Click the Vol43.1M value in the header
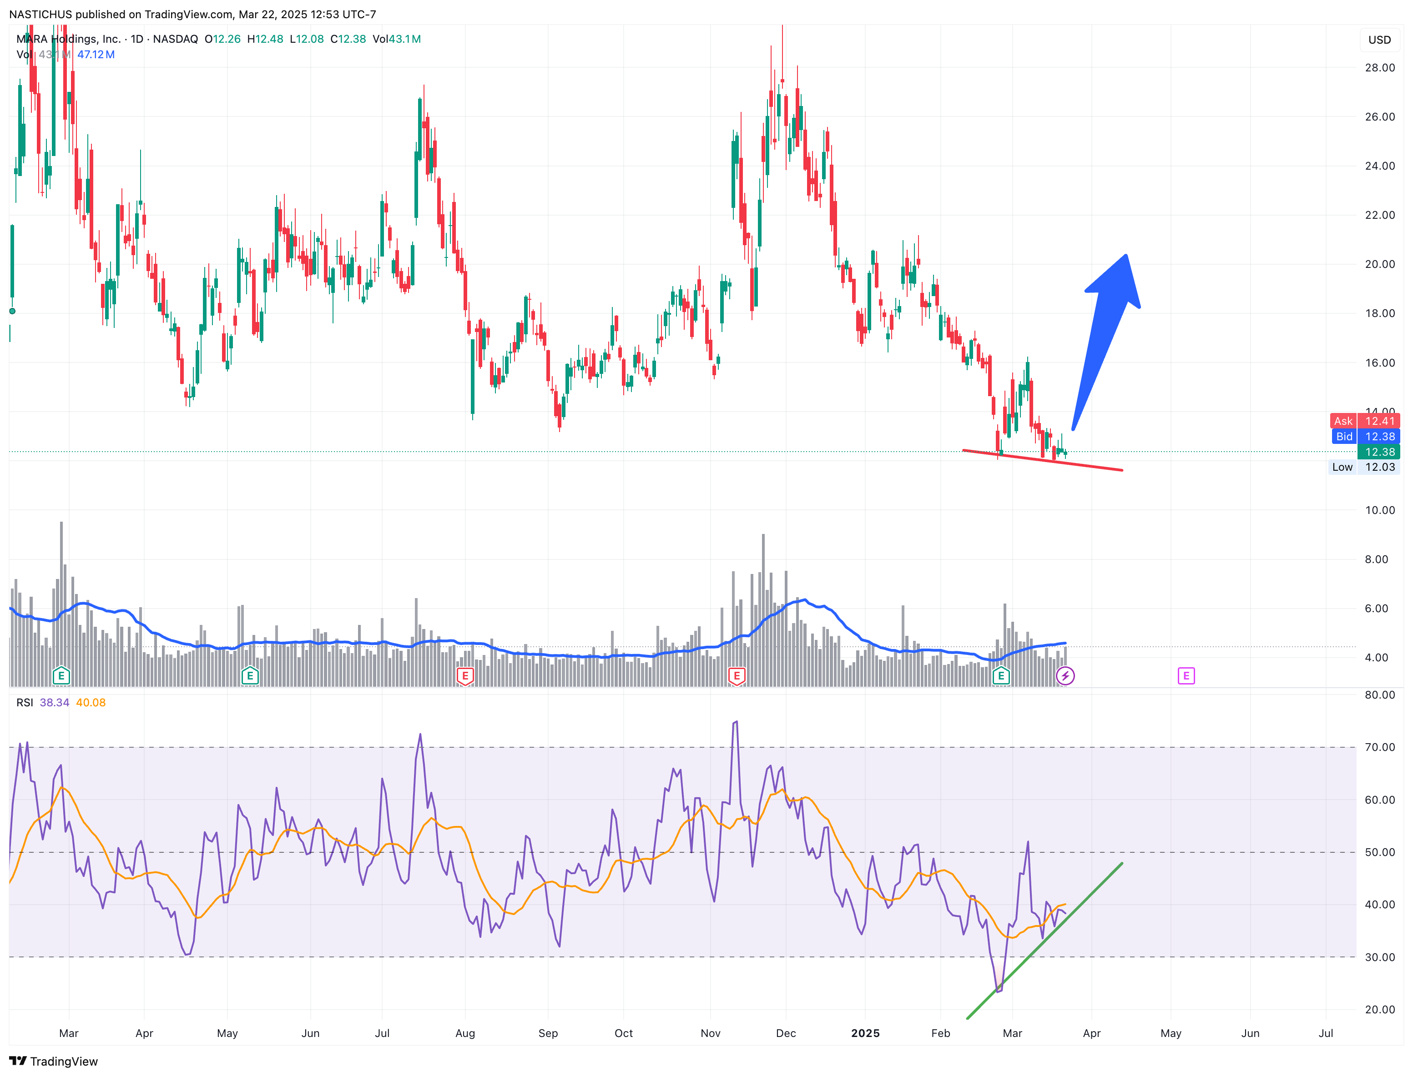 click(x=397, y=39)
